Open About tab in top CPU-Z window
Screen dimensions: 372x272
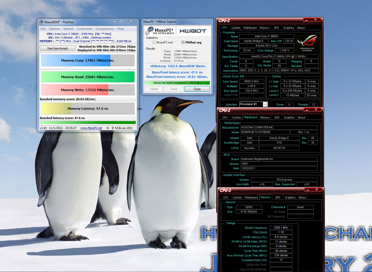click(x=301, y=28)
